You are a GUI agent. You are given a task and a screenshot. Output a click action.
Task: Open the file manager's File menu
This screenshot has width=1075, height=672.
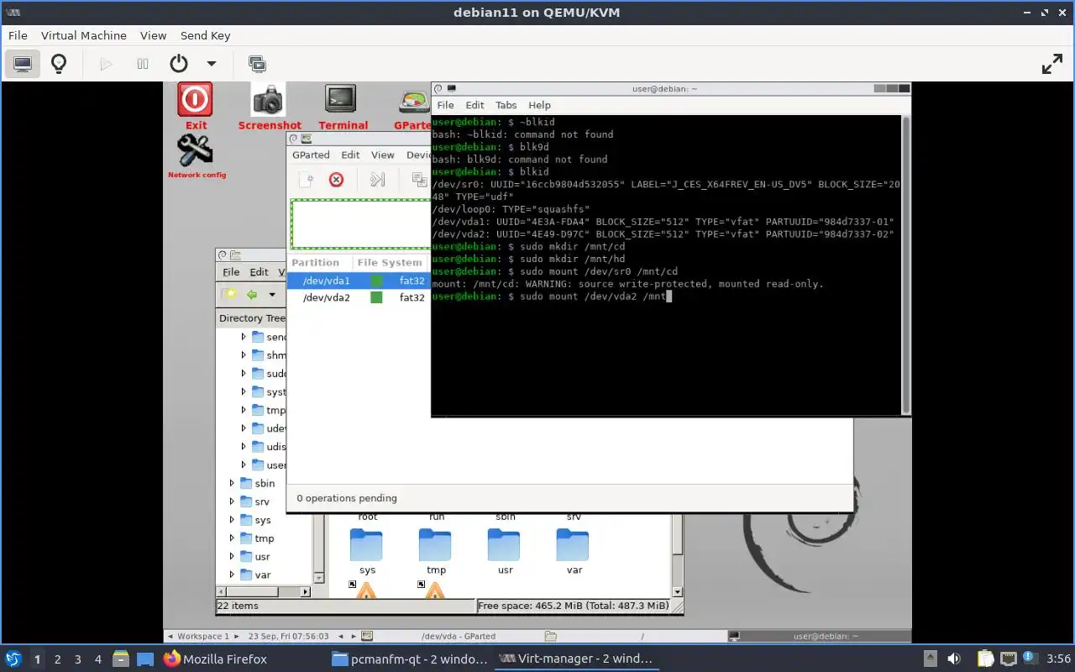coord(231,272)
